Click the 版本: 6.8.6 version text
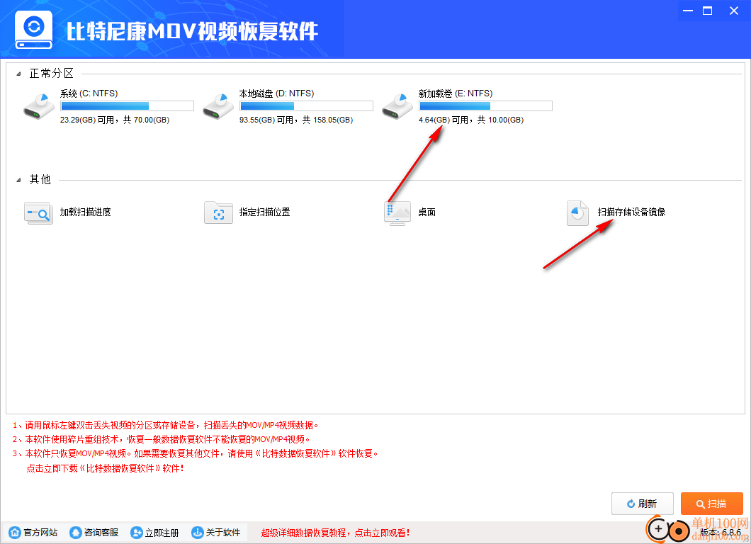 point(721,532)
